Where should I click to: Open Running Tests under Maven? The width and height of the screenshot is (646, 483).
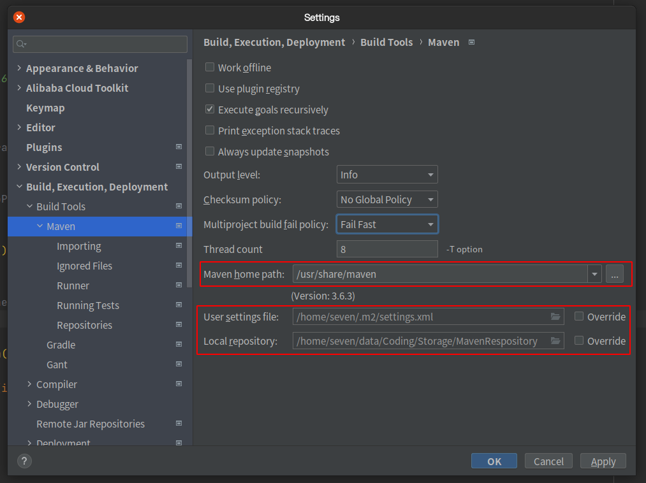click(88, 305)
